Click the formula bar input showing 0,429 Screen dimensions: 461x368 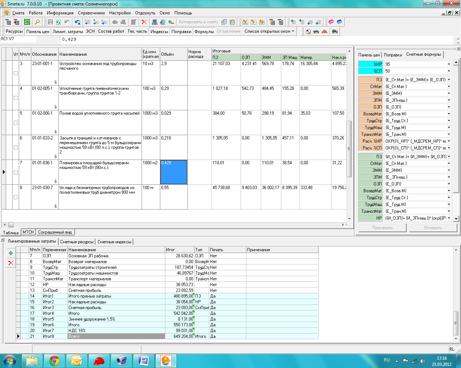258,40
